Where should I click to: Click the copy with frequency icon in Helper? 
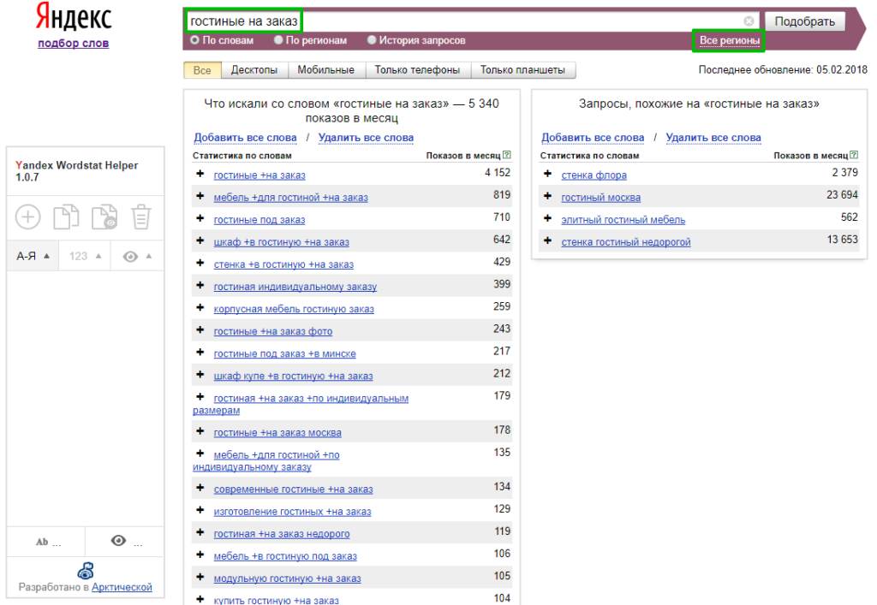pyautogui.click(x=104, y=216)
